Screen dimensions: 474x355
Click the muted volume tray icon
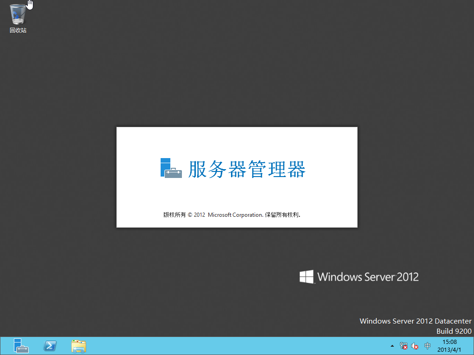click(x=414, y=346)
